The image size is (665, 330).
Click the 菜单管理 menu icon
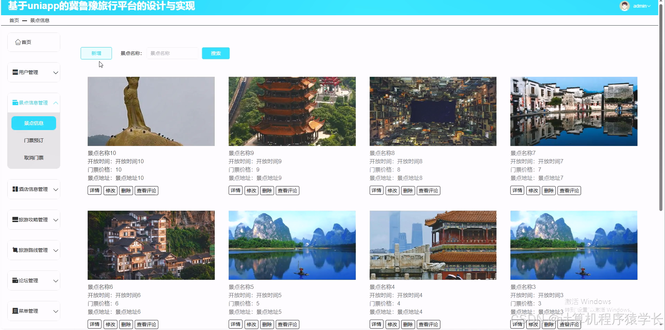point(15,311)
